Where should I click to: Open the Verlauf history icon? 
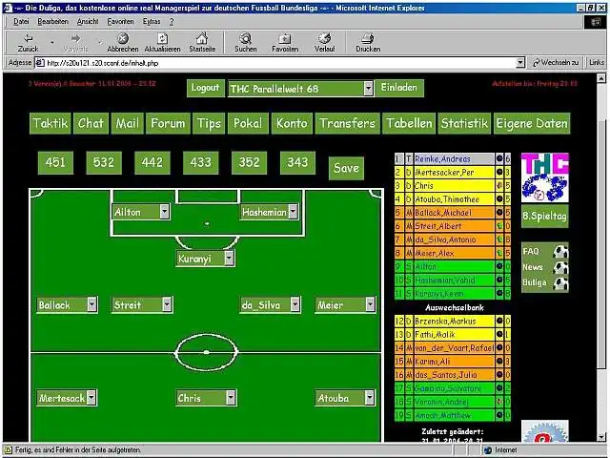(x=324, y=38)
